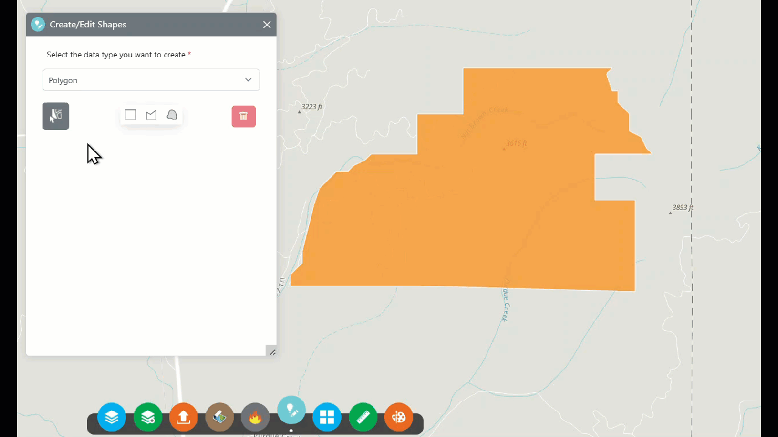Image resolution: width=778 pixels, height=437 pixels.
Task: Open the brown map print tool
Action: [x=219, y=417]
